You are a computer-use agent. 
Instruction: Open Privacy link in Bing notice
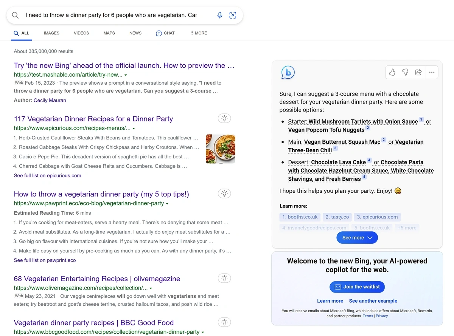(382, 316)
